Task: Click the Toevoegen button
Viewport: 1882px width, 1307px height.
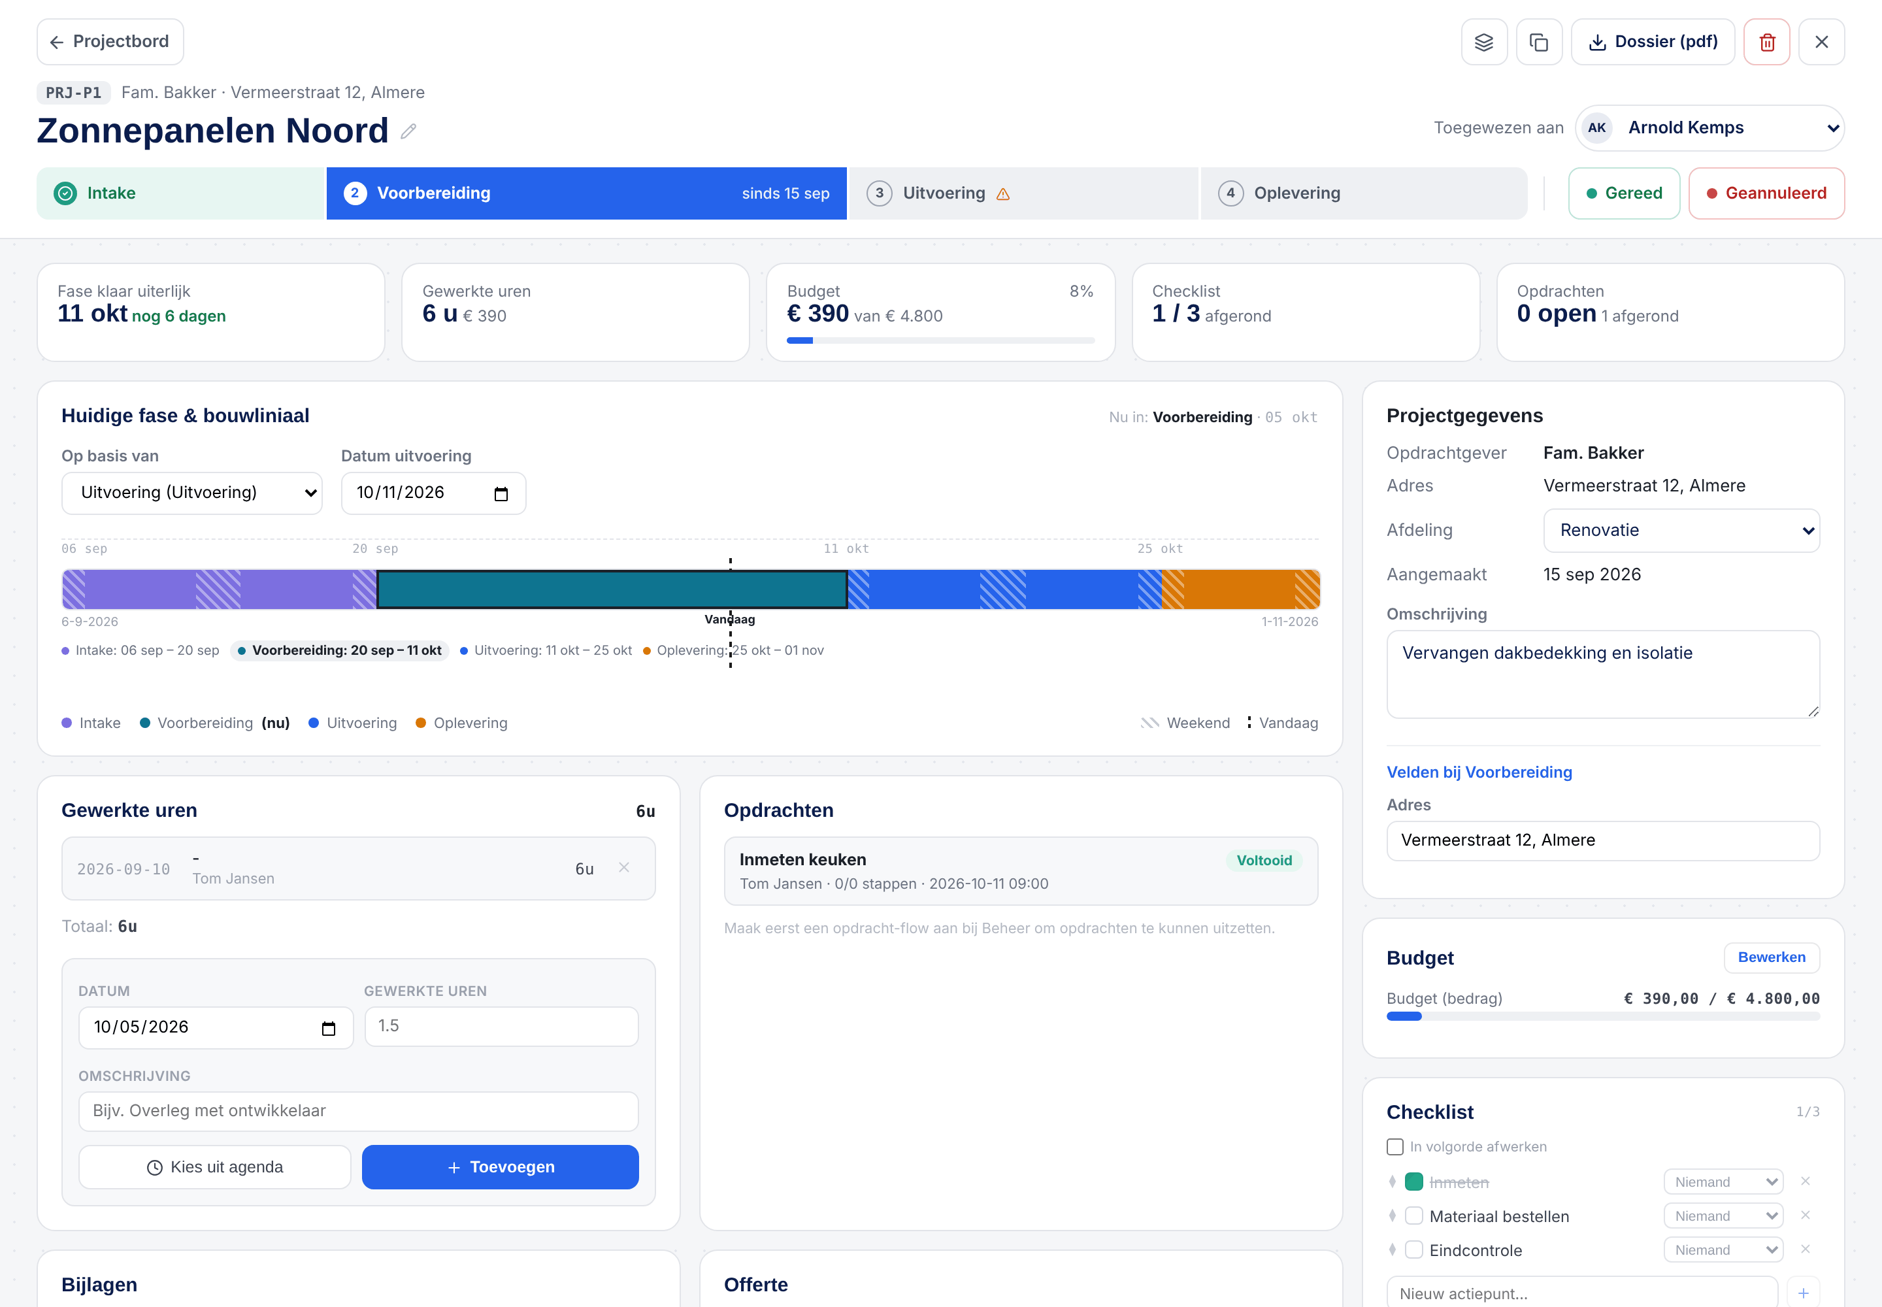Action: click(499, 1166)
